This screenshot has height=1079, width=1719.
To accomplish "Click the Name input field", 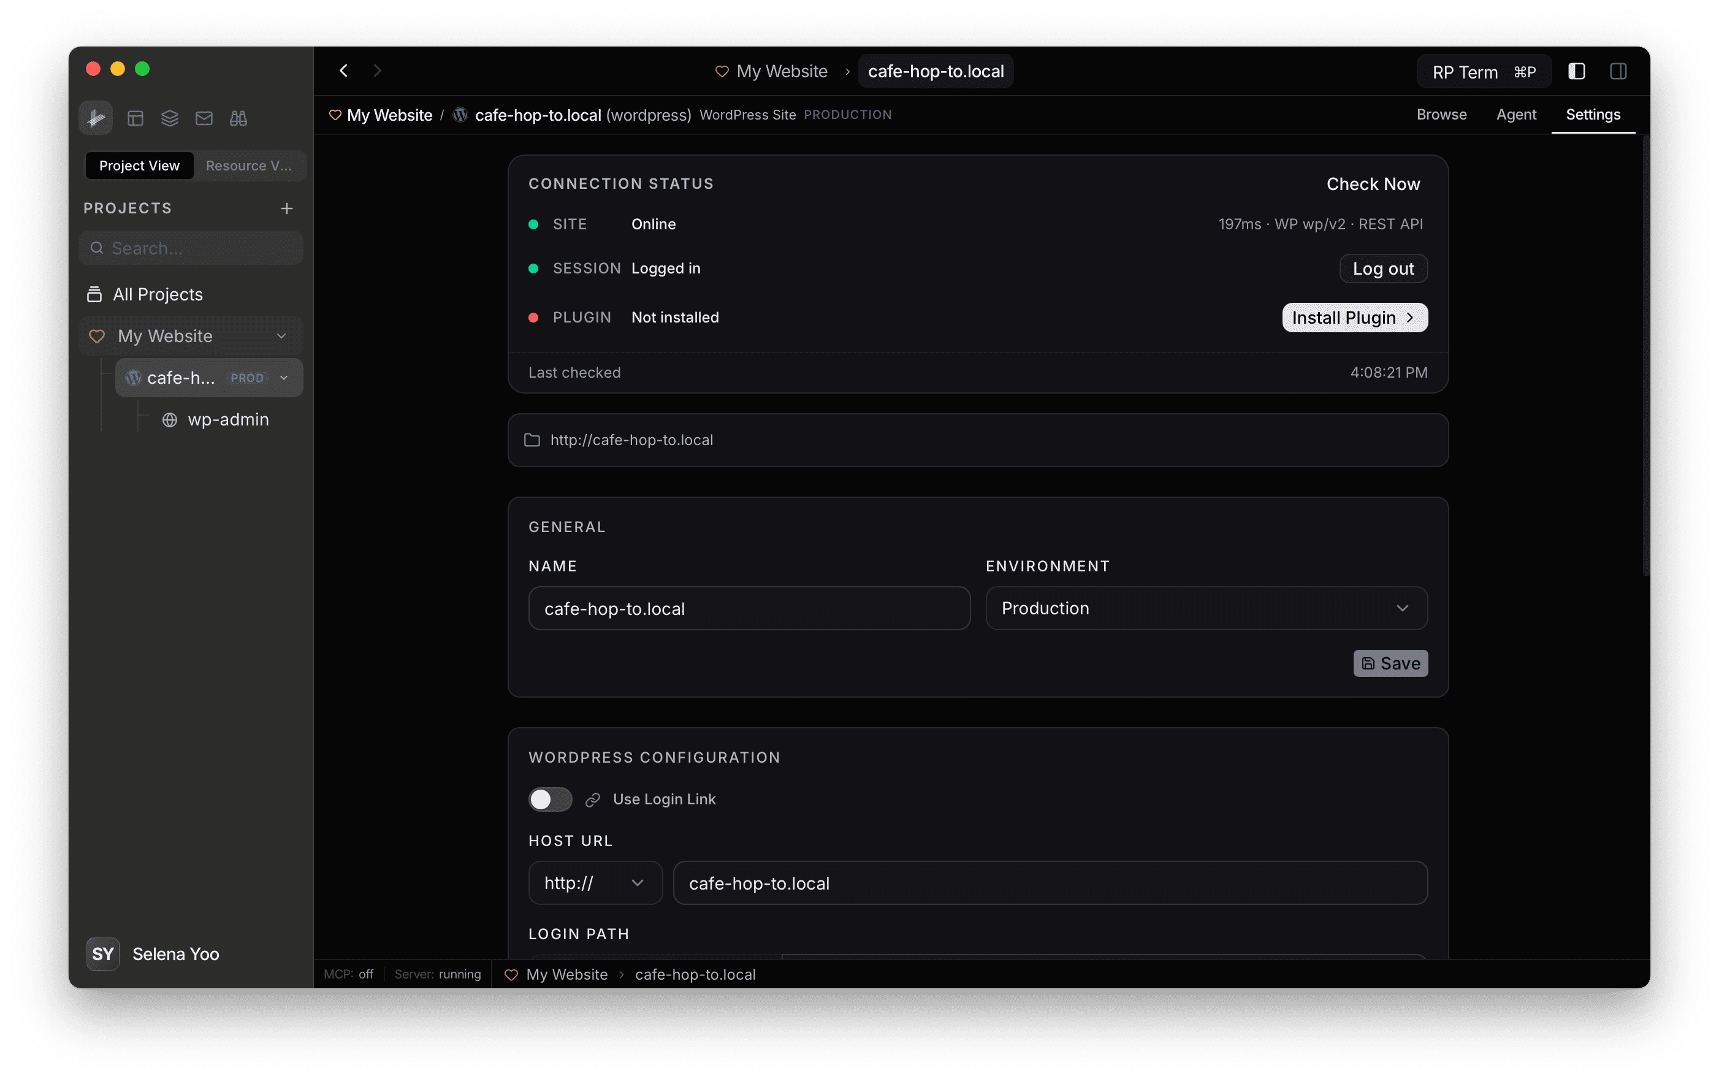I will [749, 609].
